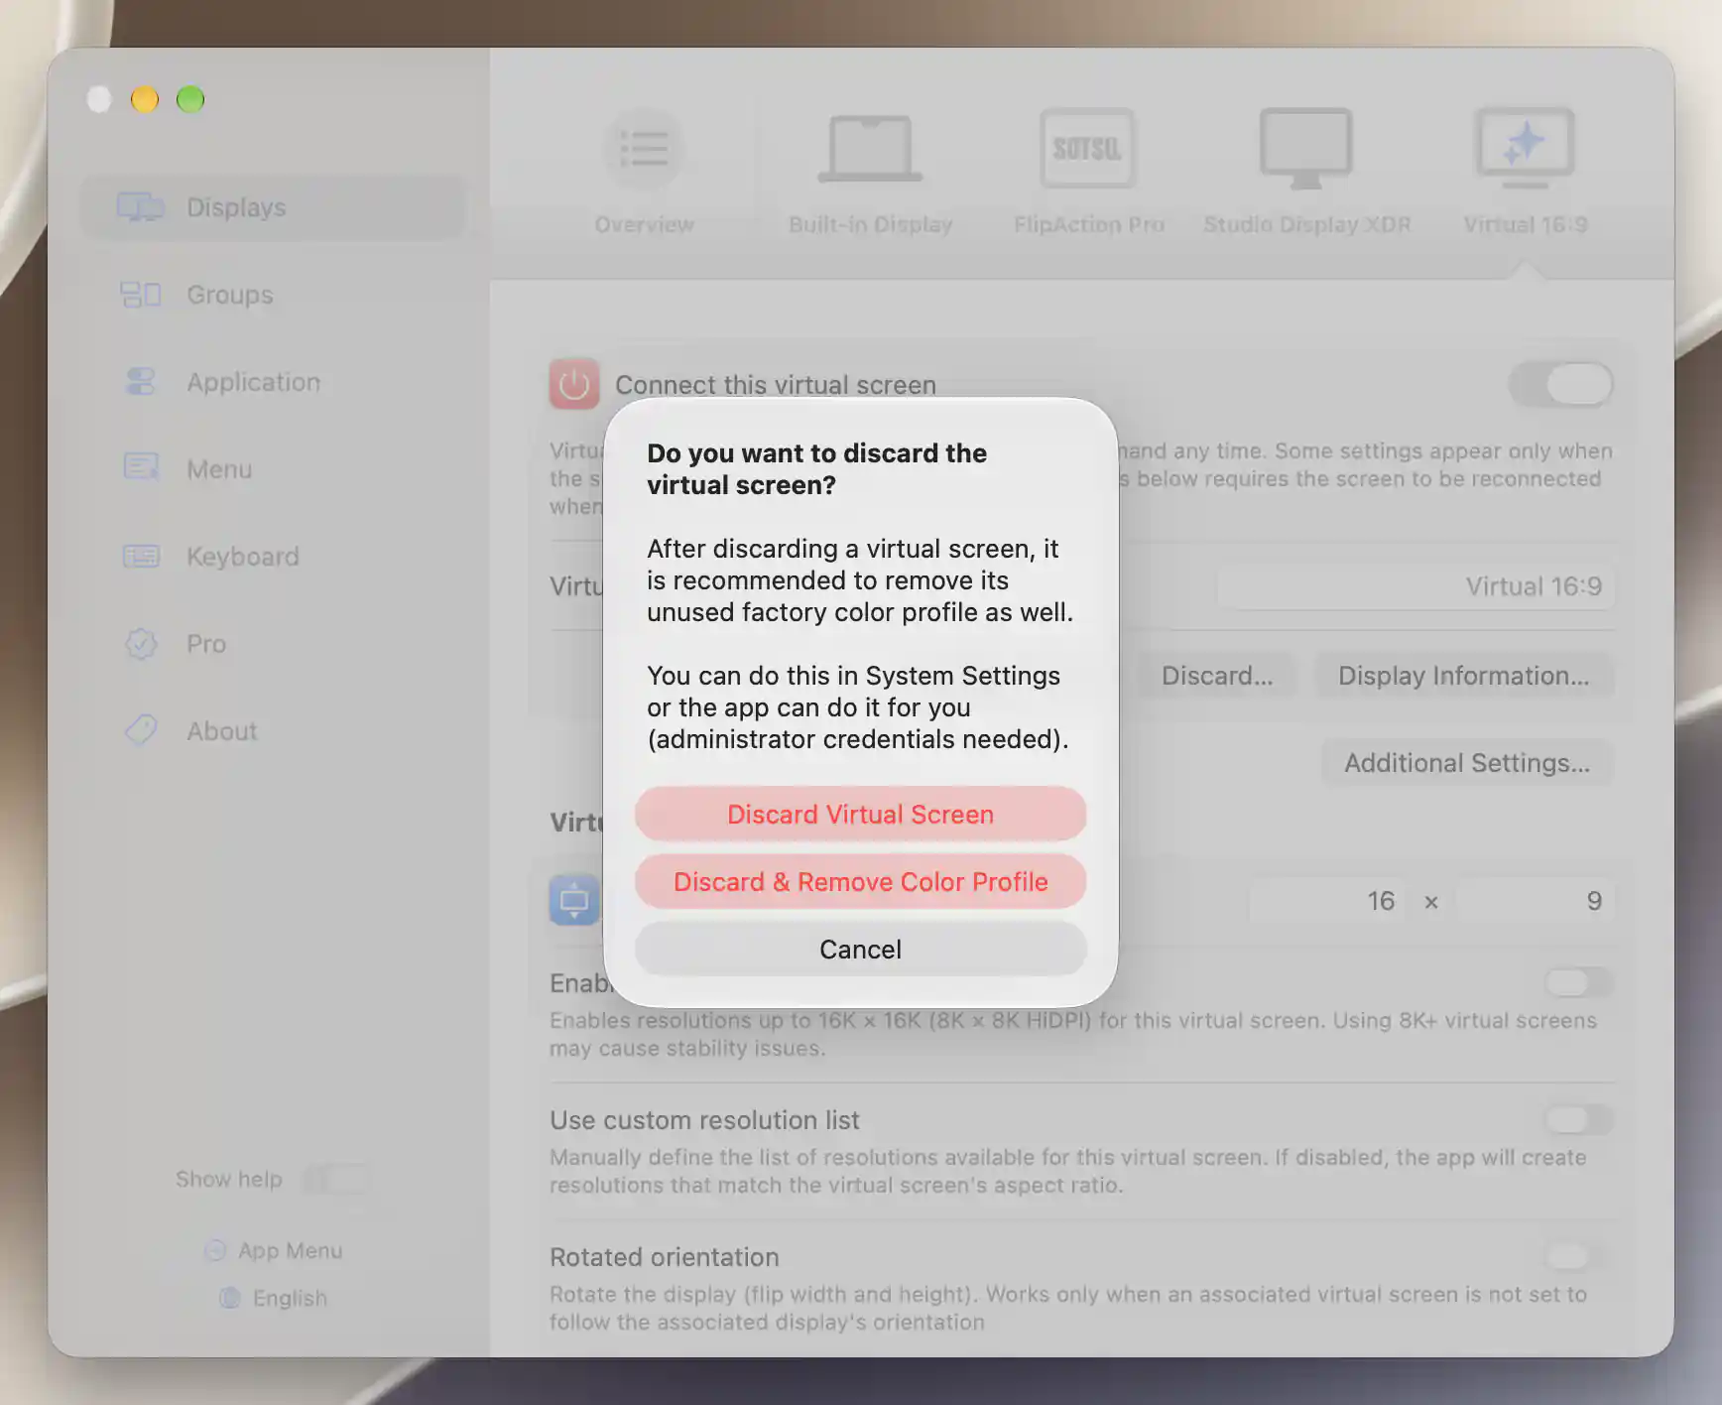
Task: Edit the Virtual 16:9 name field
Action: pos(1415,586)
